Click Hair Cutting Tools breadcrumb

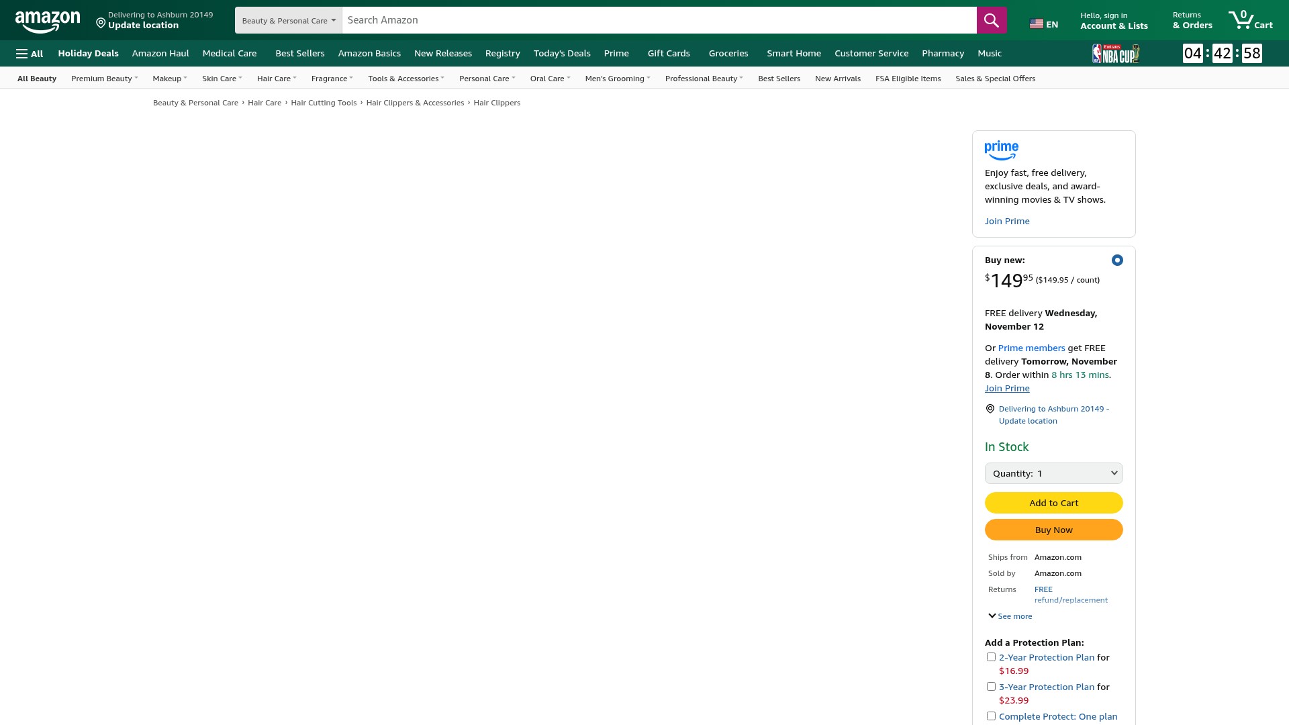pyautogui.click(x=324, y=103)
